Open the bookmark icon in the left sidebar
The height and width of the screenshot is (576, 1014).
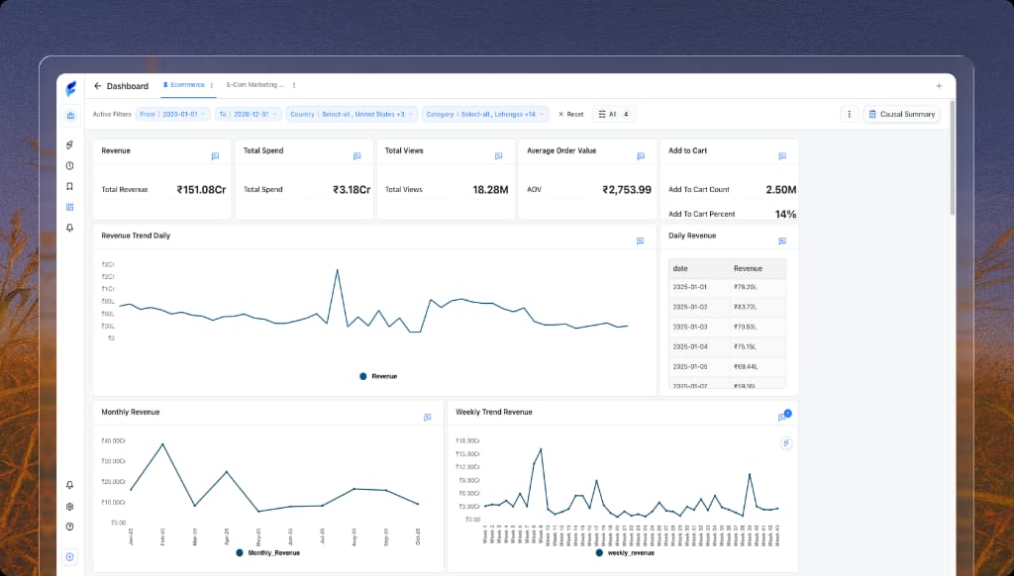click(x=69, y=186)
